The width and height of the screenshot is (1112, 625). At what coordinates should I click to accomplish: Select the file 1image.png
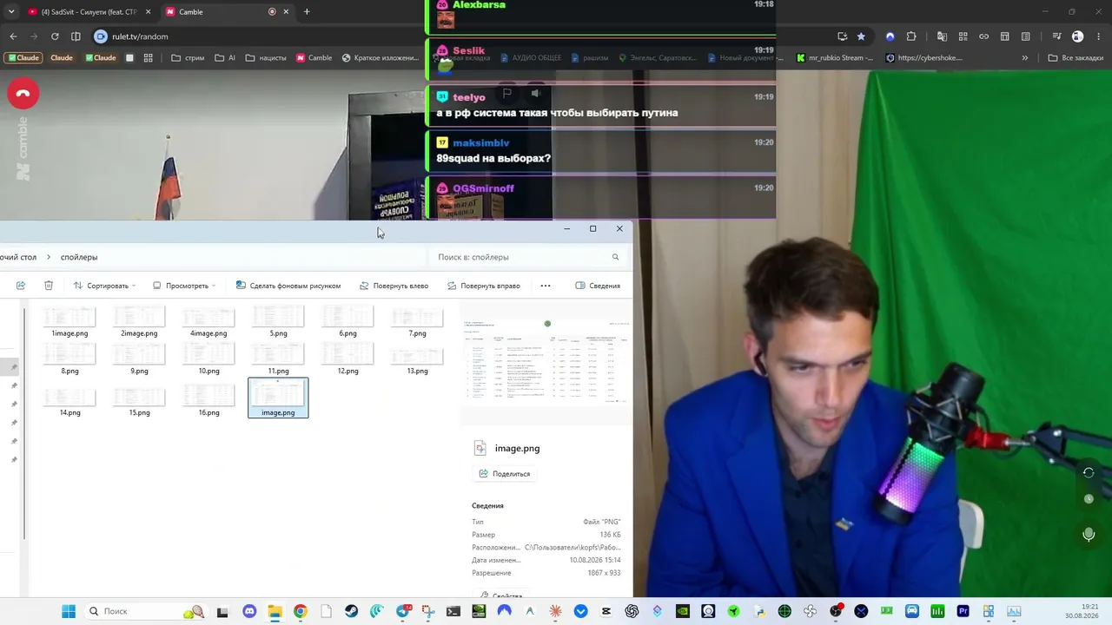(x=69, y=322)
